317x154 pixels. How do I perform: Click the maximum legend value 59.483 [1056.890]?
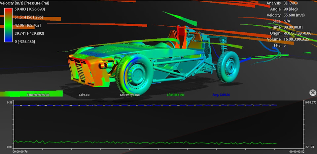[30, 9]
